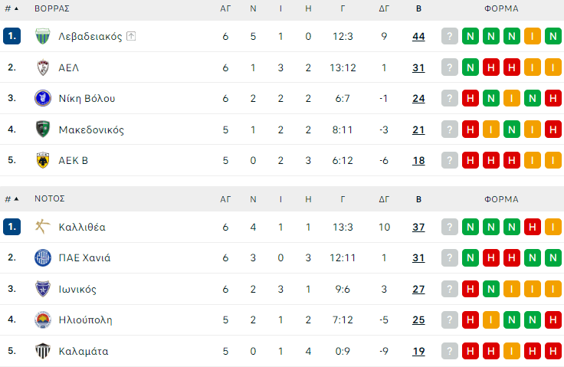Click Καλλιθέα red Η form badge
Viewport: 564px width, 367px height.
coord(532,227)
